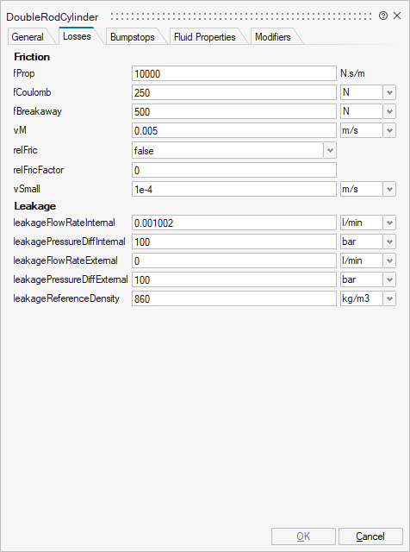
Task: Change leakageFlowRateInternal unit via dropdown
Action: pyautogui.click(x=389, y=223)
